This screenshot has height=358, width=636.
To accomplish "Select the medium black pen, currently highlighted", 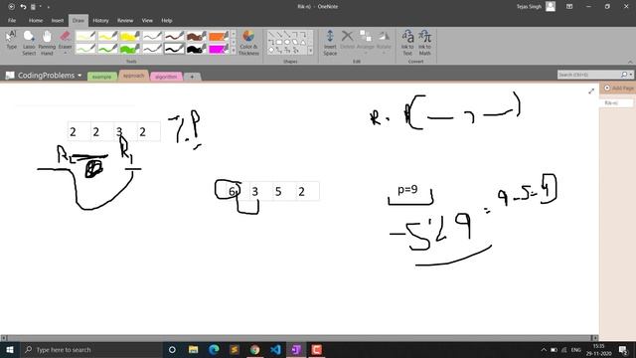I will [x=174, y=49].
